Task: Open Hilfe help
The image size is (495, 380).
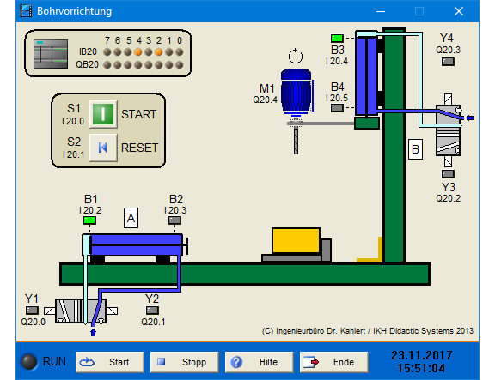Action: (260, 362)
